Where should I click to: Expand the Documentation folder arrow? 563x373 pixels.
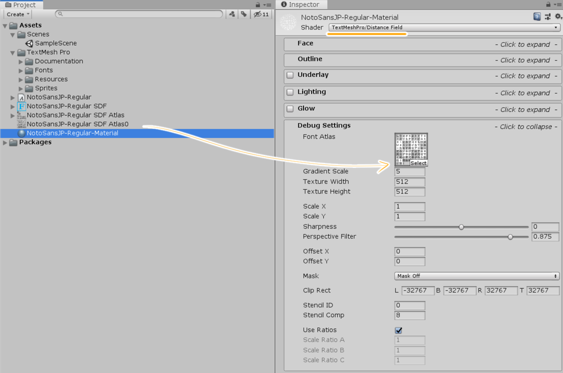[x=21, y=61]
